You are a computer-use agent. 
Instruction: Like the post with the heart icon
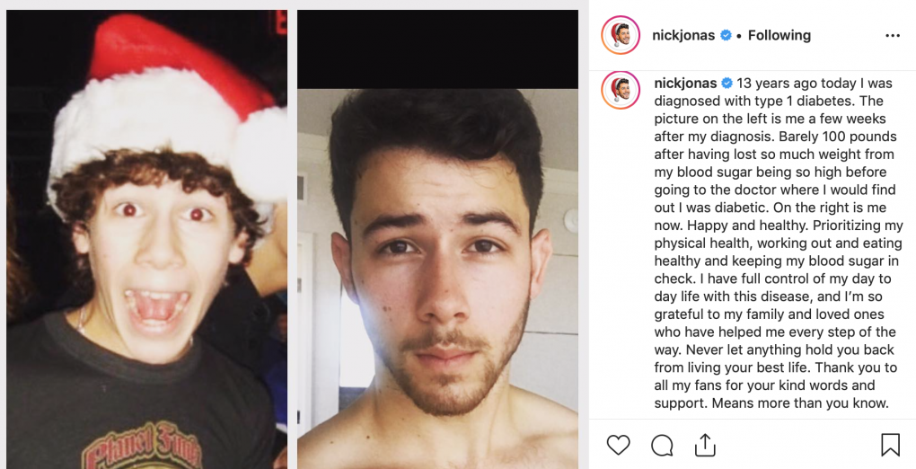point(618,445)
